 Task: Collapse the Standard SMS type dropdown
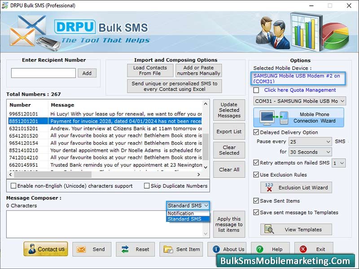pos(188,205)
